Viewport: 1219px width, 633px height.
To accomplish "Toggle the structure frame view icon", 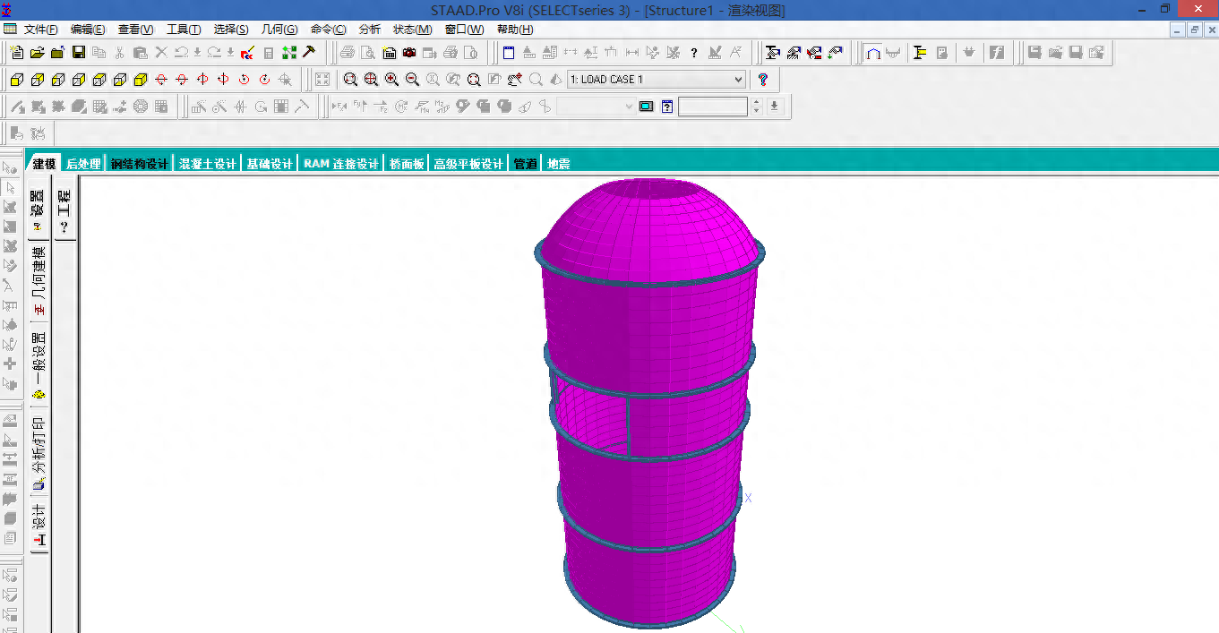I will tap(872, 53).
